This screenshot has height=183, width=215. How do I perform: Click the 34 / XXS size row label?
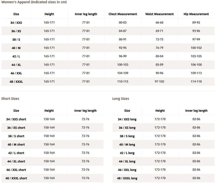point(16,23)
